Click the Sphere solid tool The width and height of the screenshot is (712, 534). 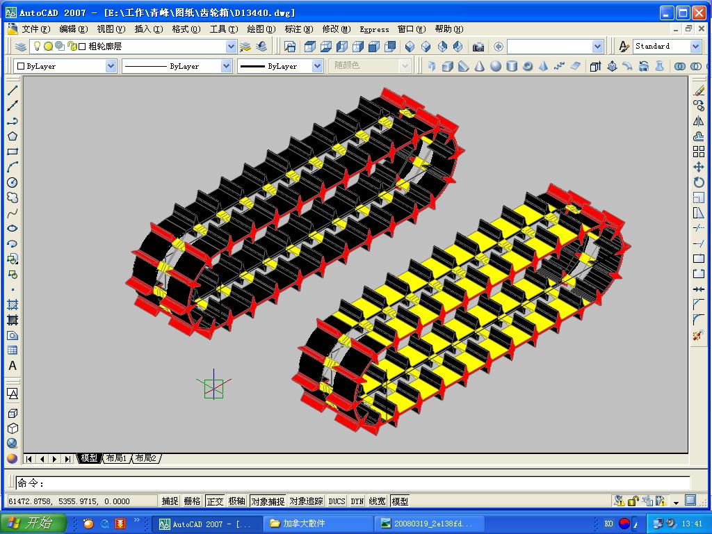pos(496,66)
